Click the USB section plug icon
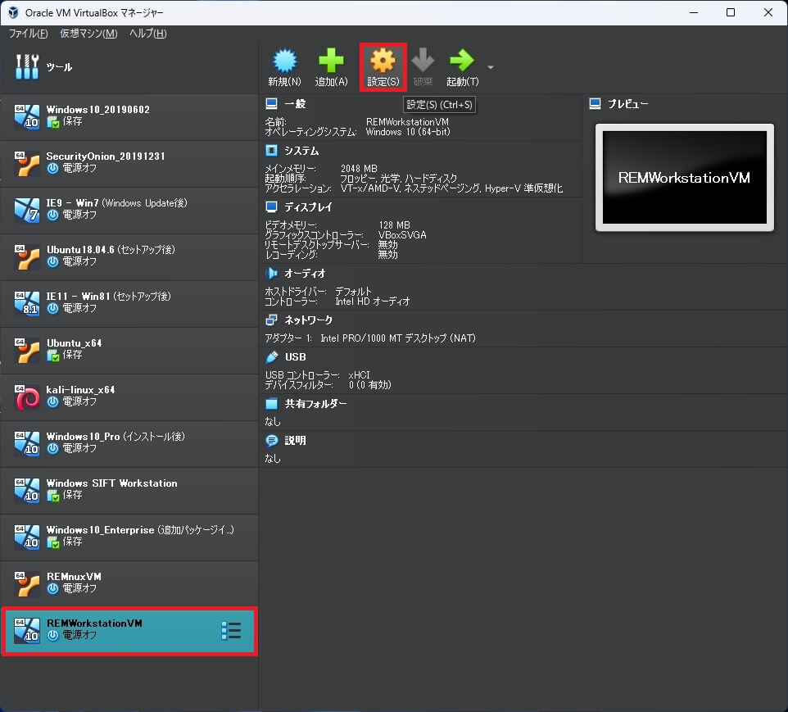788x712 pixels. pos(271,357)
